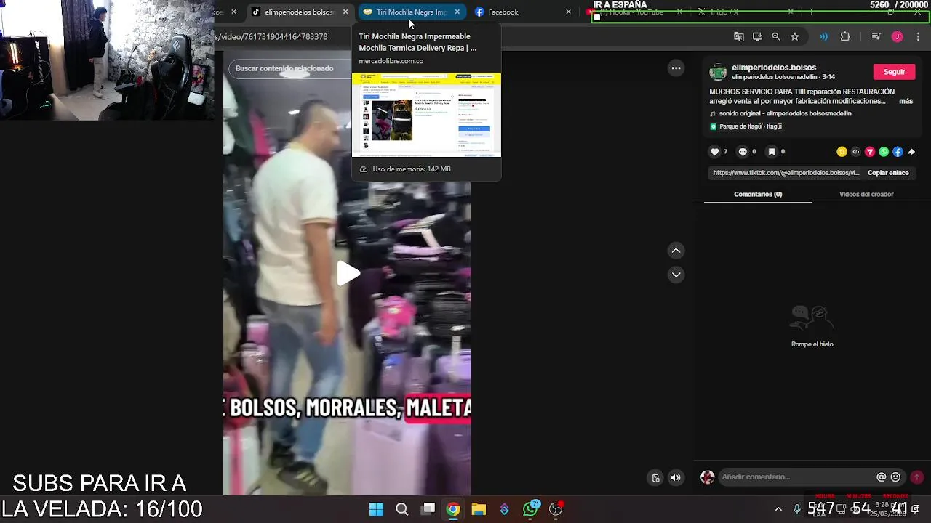The width and height of the screenshot is (931, 523).
Task: Open the three-dots more options menu on video
Action: (676, 68)
